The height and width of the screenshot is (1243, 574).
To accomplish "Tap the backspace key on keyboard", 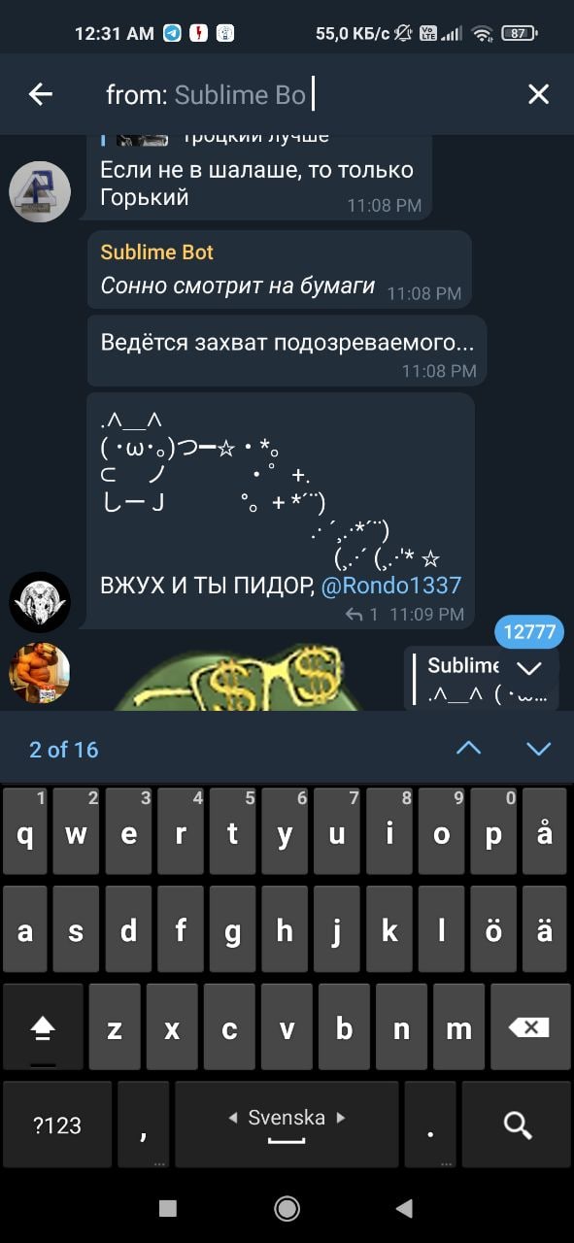I will (x=529, y=1027).
